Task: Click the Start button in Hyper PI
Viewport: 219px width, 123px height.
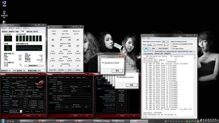Action: click(146, 48)
